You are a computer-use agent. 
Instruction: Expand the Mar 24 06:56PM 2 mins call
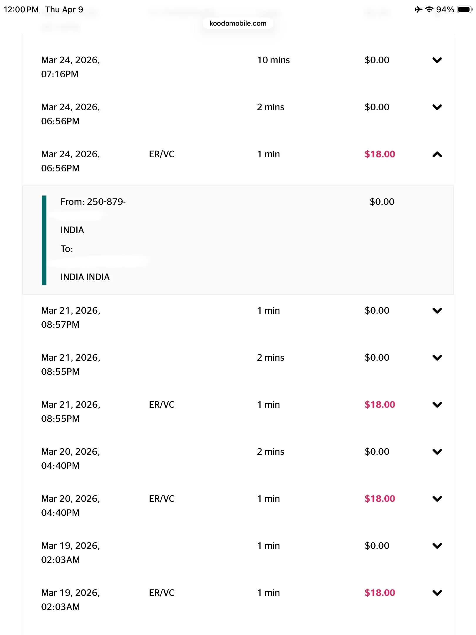[437, 107]
